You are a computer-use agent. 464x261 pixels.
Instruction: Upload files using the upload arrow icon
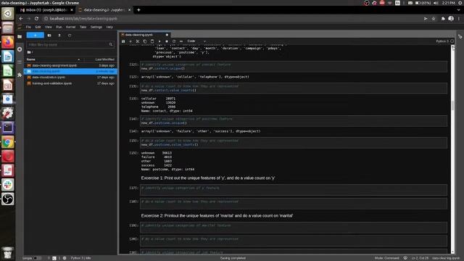(x=59, y=36)
